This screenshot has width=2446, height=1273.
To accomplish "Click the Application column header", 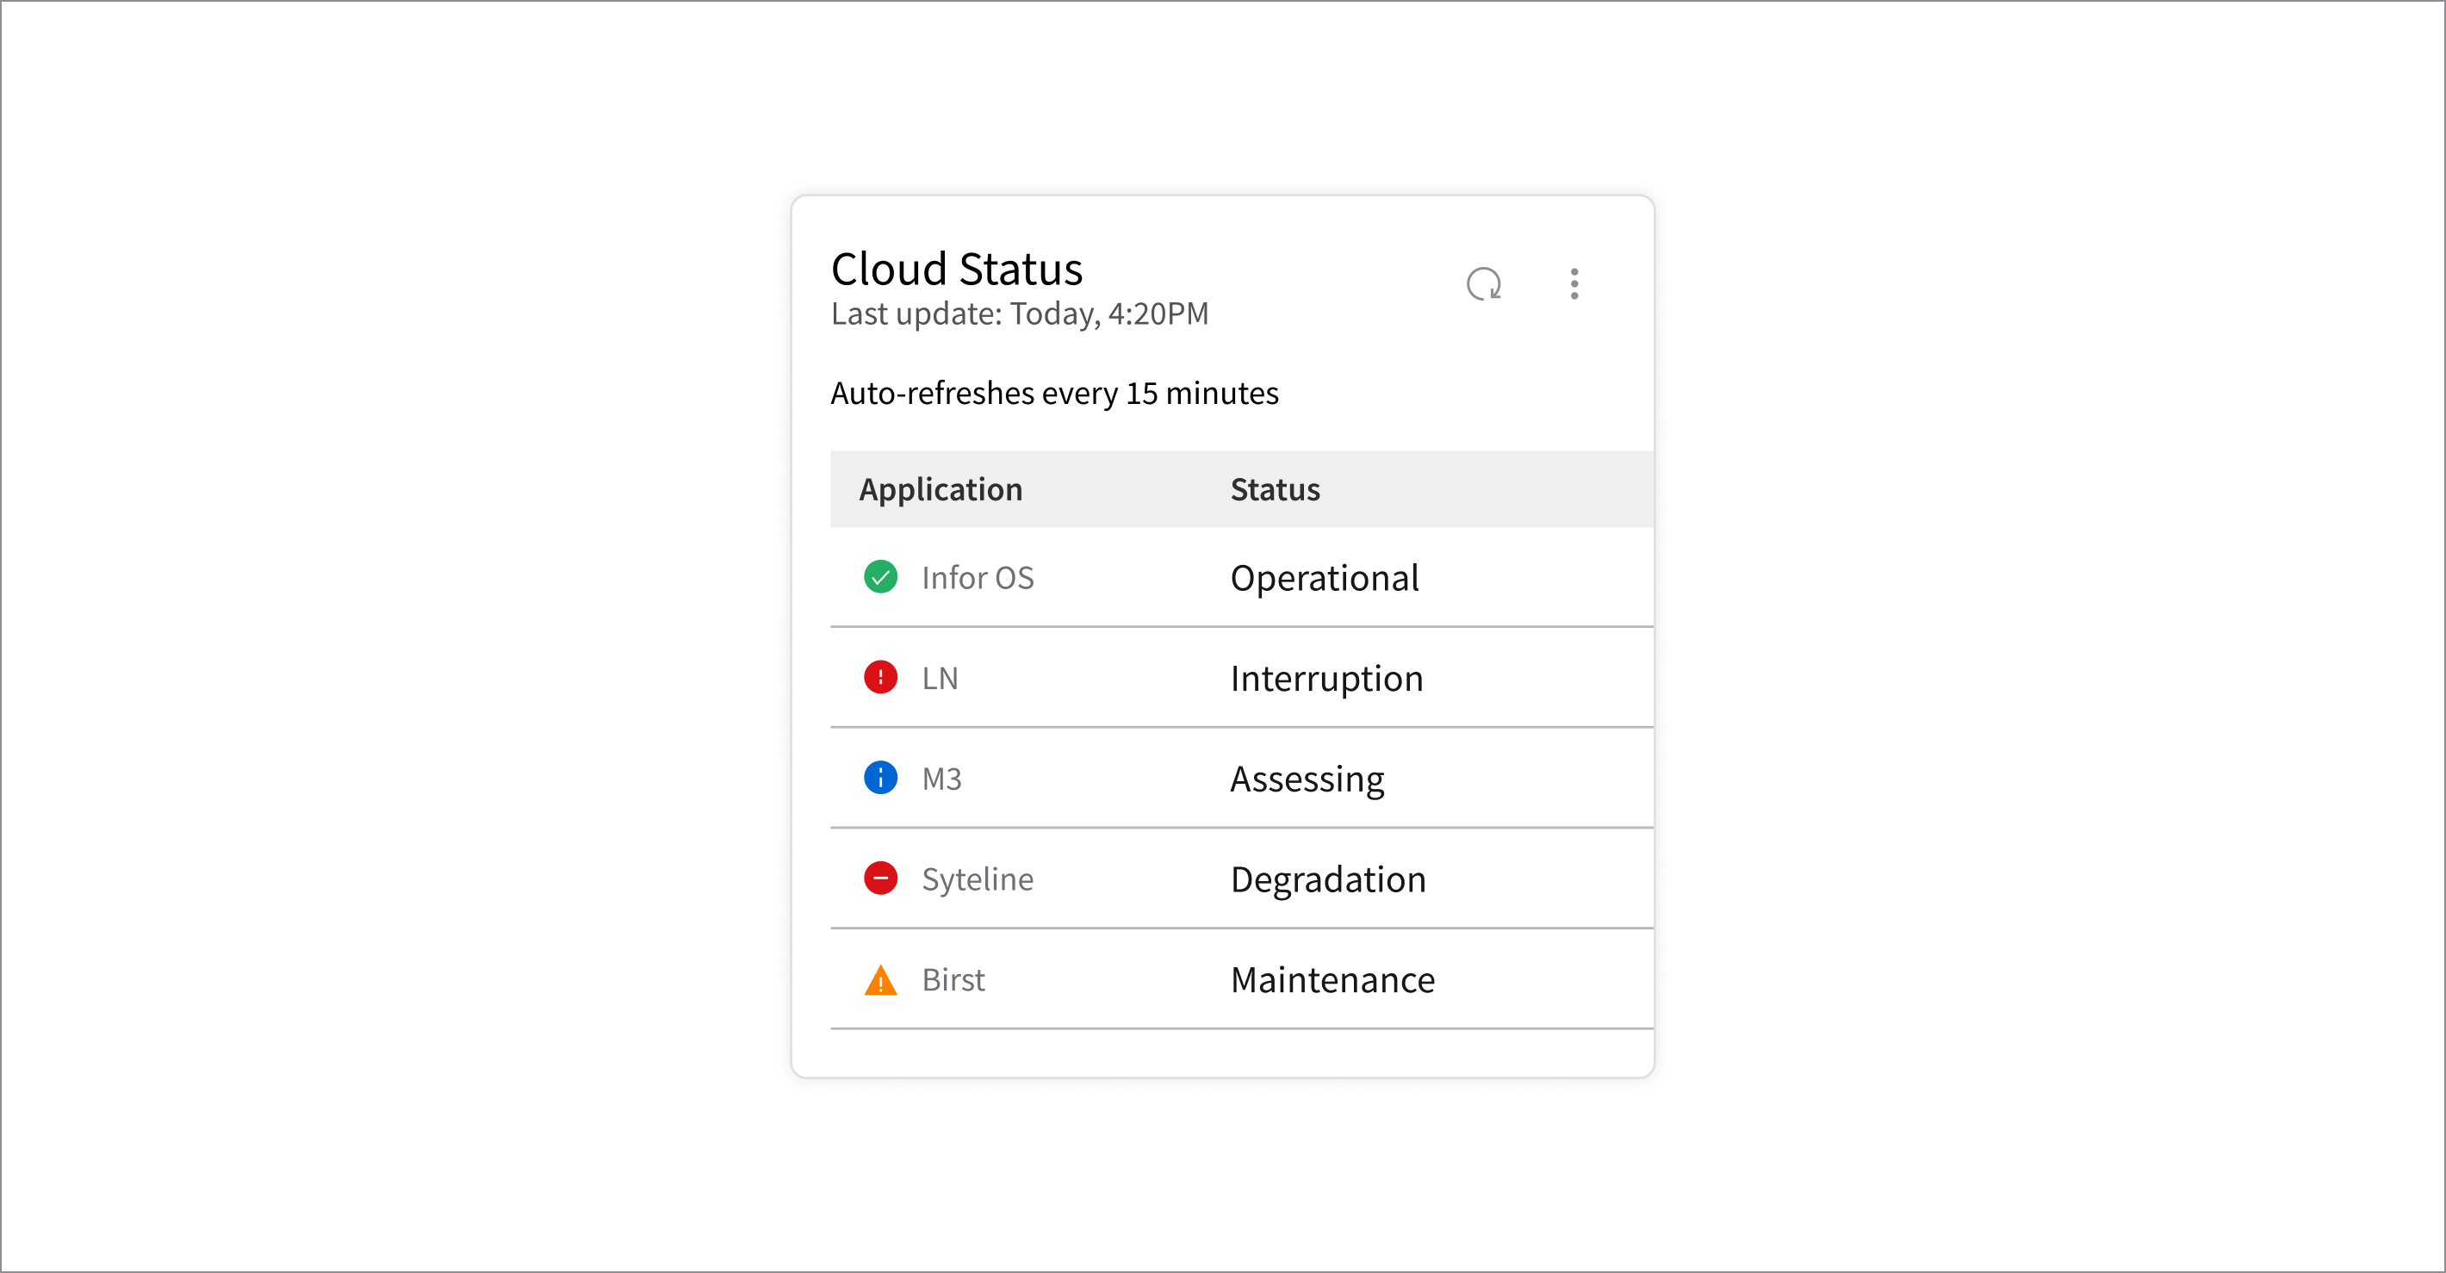I will tap(941, 490).
